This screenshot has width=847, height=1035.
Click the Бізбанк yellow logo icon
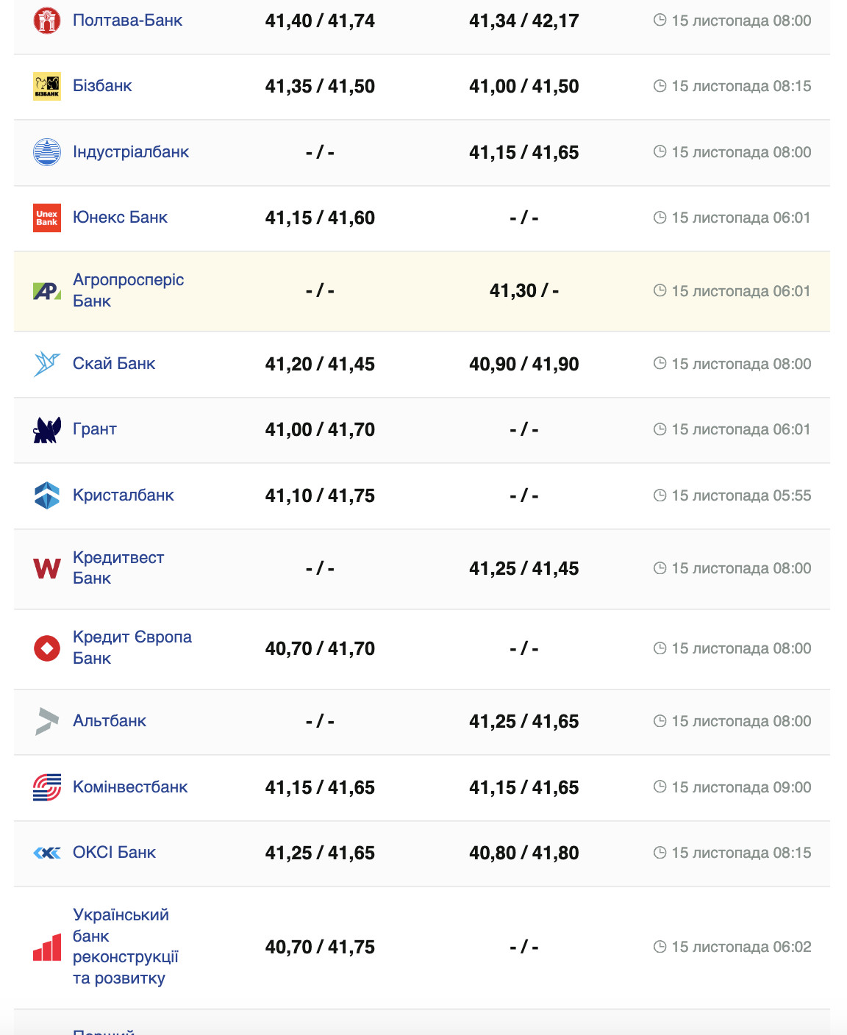click(x=47, y=86)
